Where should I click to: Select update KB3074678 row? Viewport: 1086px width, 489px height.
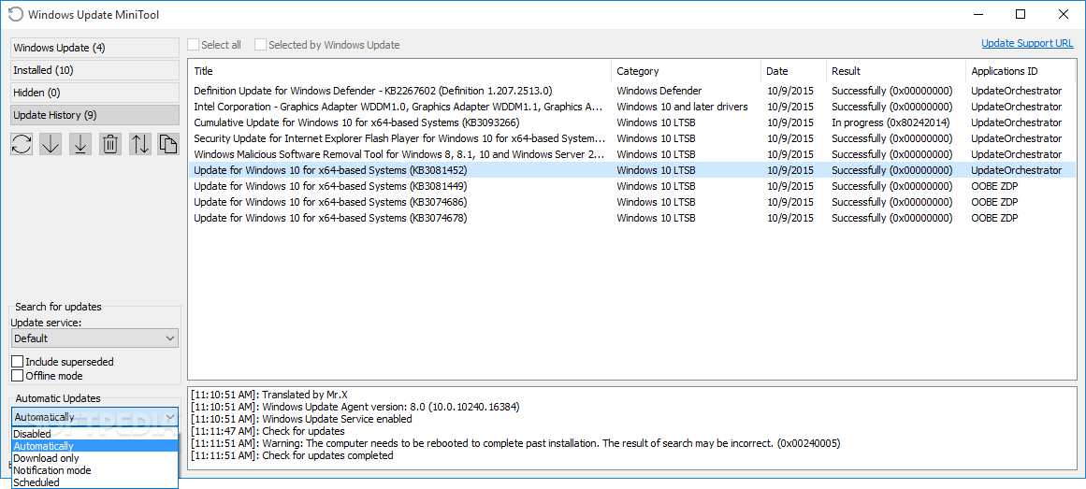point(632,218)
